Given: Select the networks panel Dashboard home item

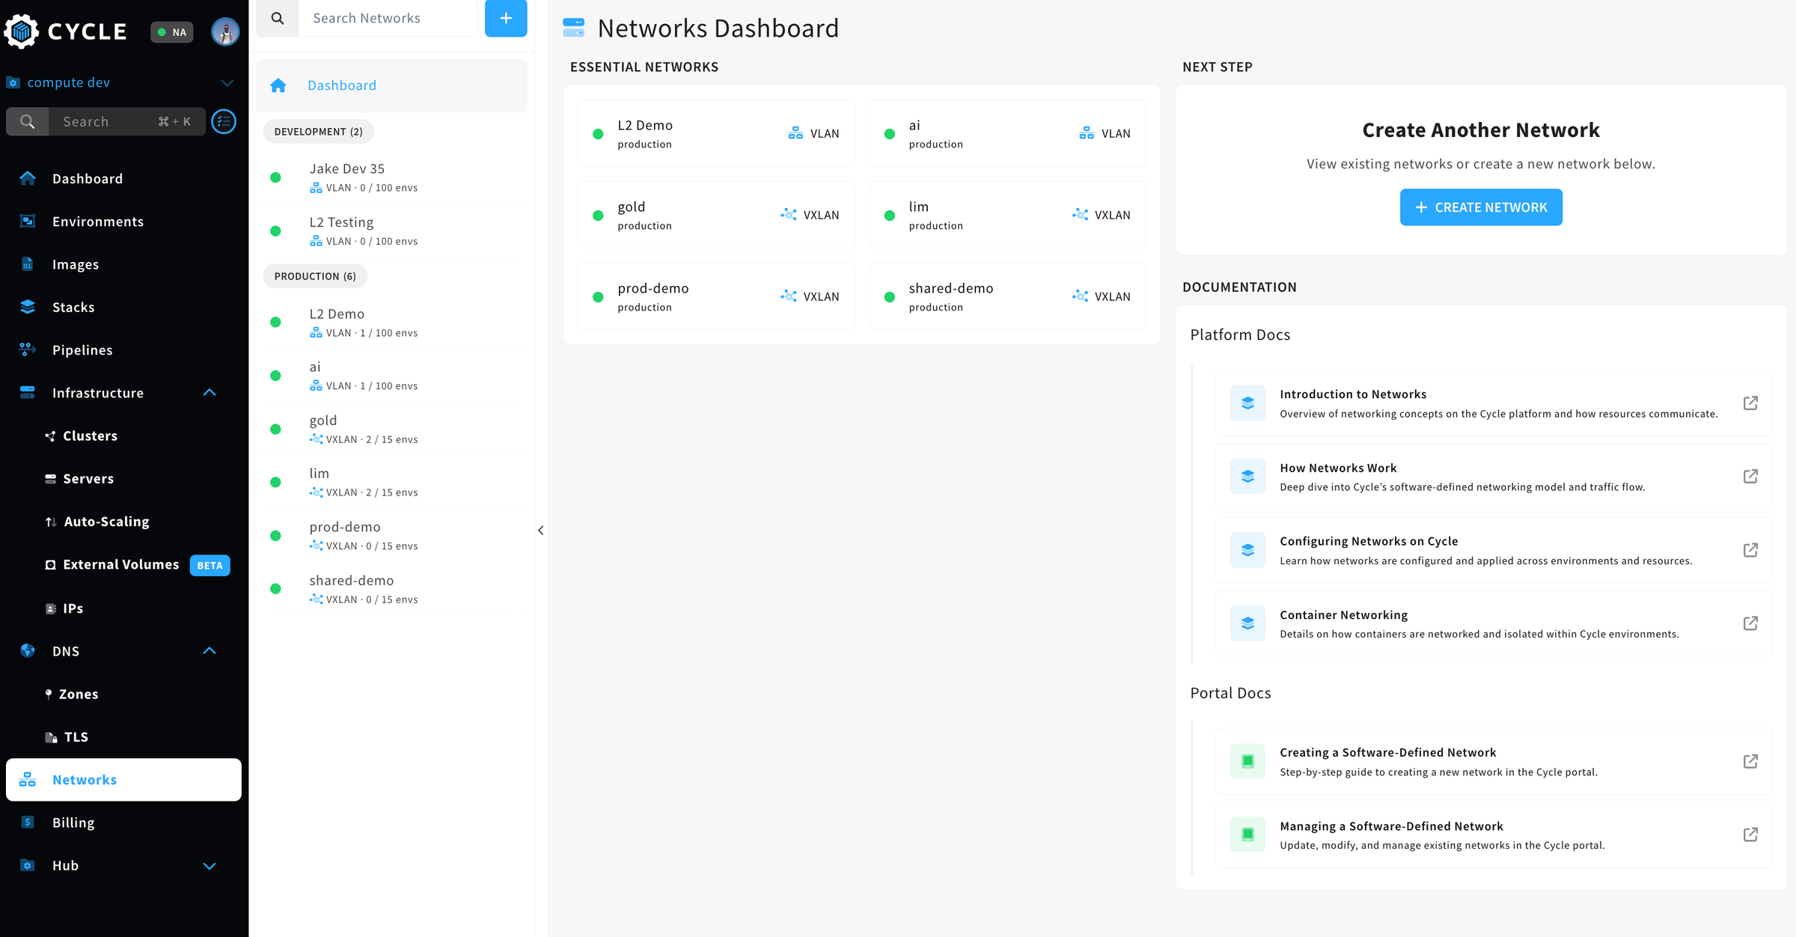Looking at the screenshot, I should pos(391,85).
